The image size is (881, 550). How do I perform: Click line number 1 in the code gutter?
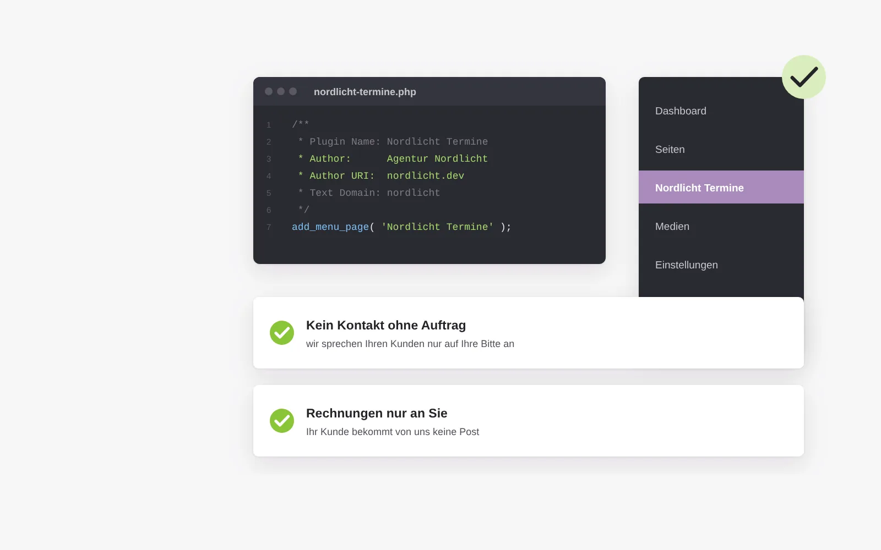[269, 125]
